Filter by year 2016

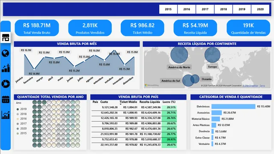coord(187,9)
